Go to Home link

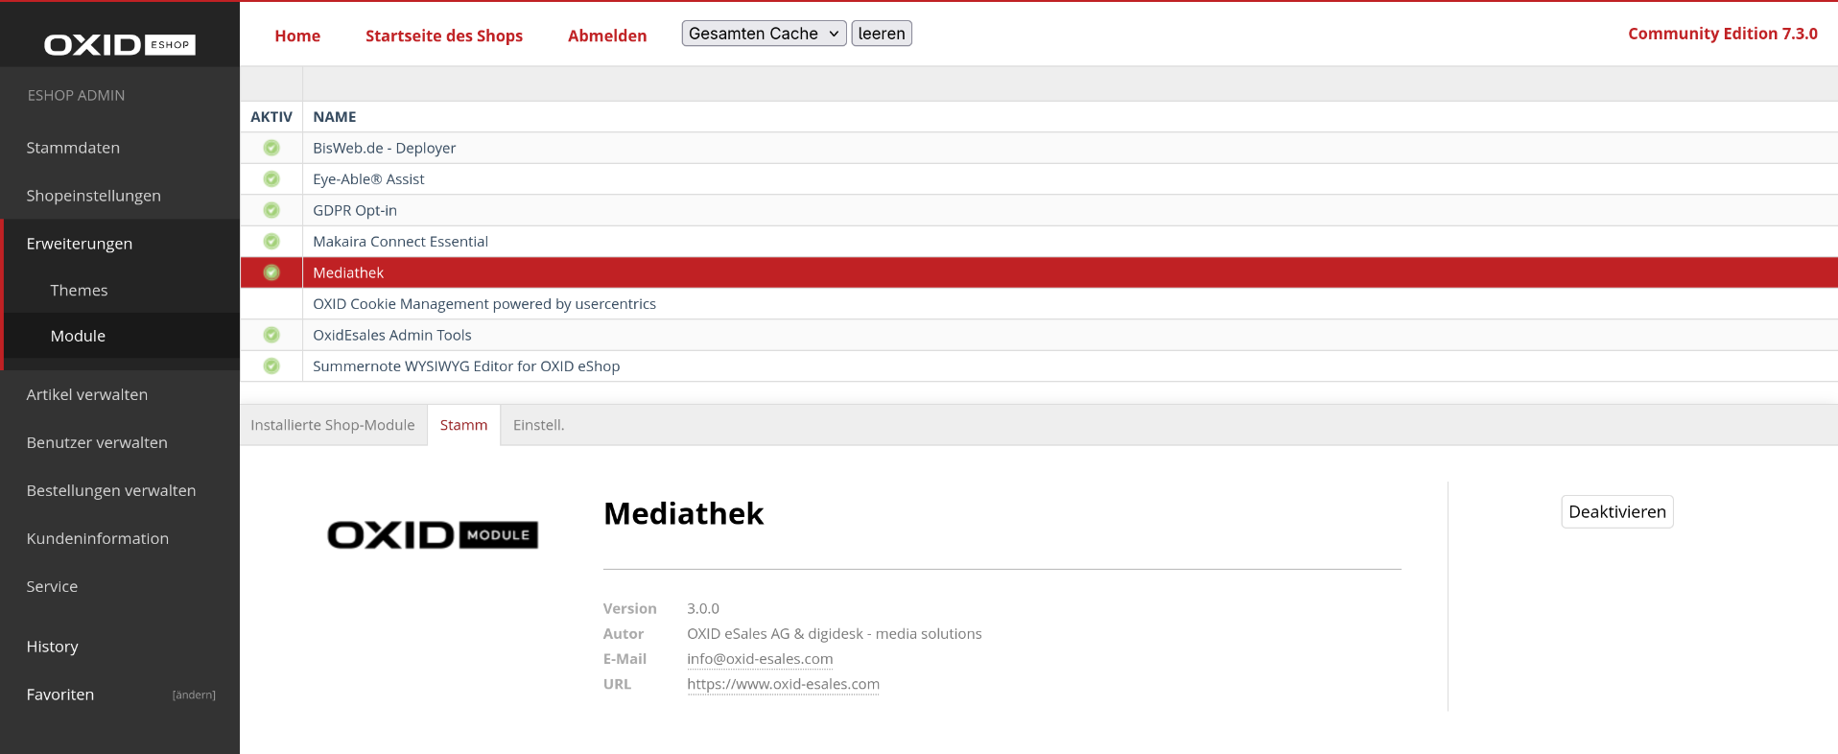coord(297,35)
